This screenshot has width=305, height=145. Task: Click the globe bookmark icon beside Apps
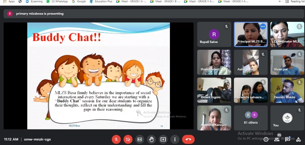click(x=20, y=1)
